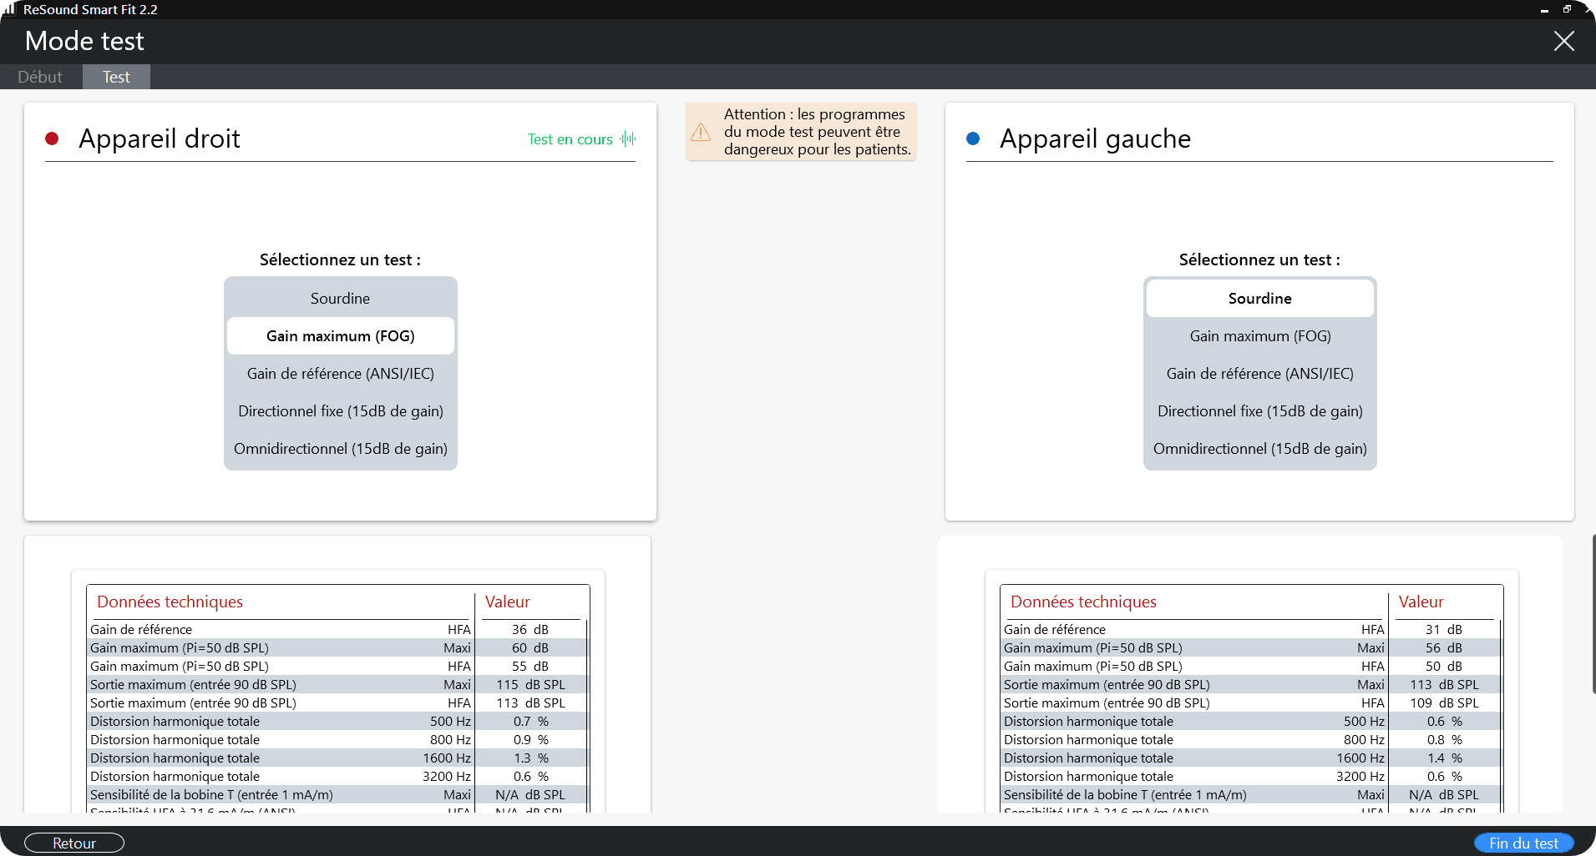The height and width of the screenshot is (856, 1596).
Task: Click the Fin du test button
Action: coord(1523,843)
